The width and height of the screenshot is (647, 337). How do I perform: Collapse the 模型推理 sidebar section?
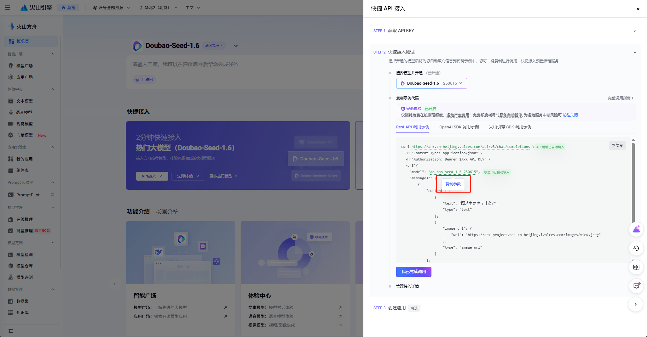point(53,207)
